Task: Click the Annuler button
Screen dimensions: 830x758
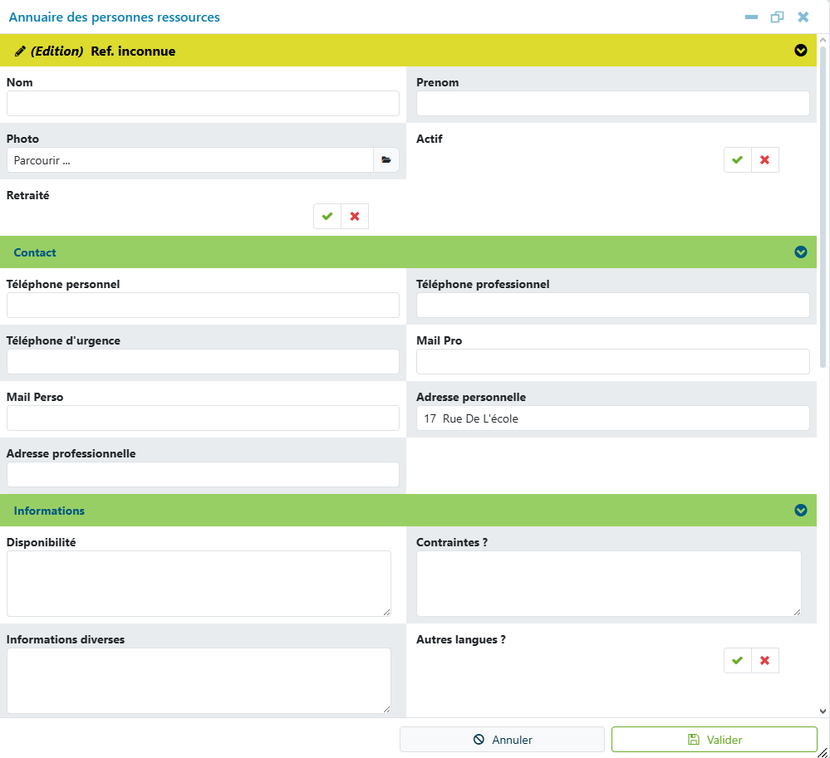Action: coord(502,739)
